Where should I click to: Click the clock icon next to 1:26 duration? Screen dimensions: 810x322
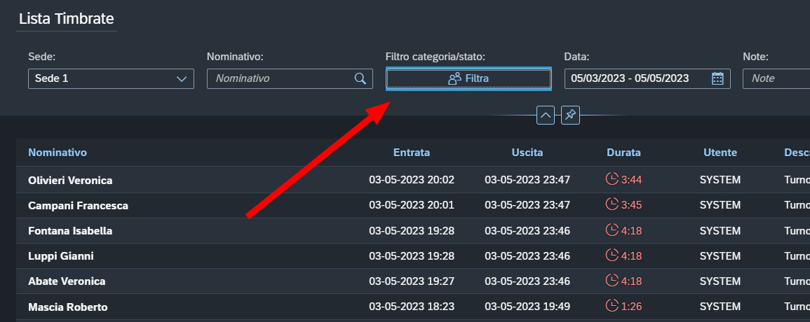(x=612, y=306)
